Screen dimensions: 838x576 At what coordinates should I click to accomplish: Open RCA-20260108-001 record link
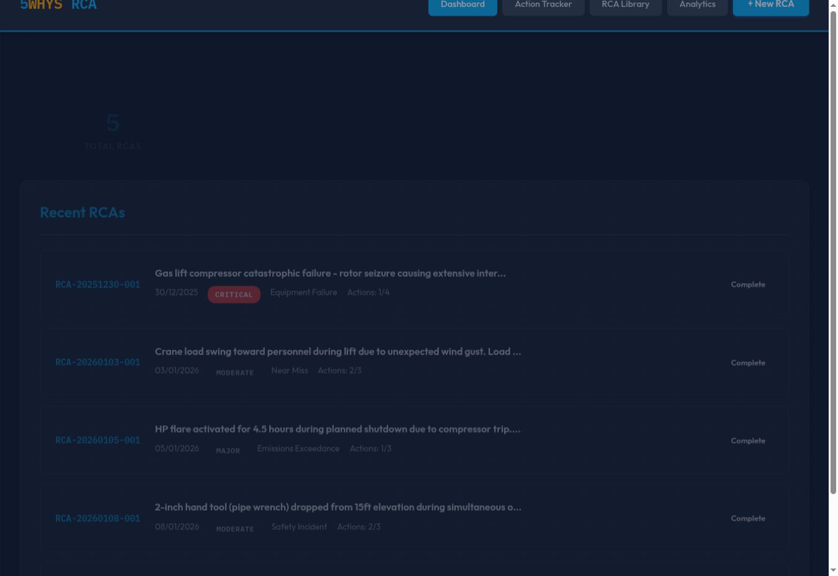click(98, 519)
